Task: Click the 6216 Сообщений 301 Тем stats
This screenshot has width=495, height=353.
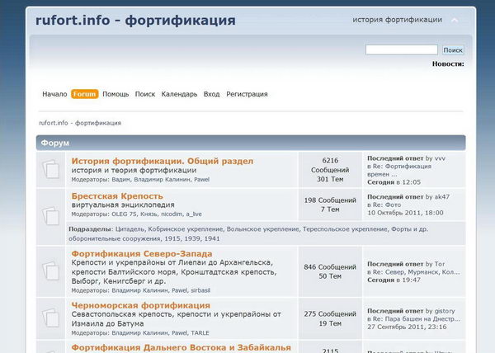Action: click(x=330, y=170)
